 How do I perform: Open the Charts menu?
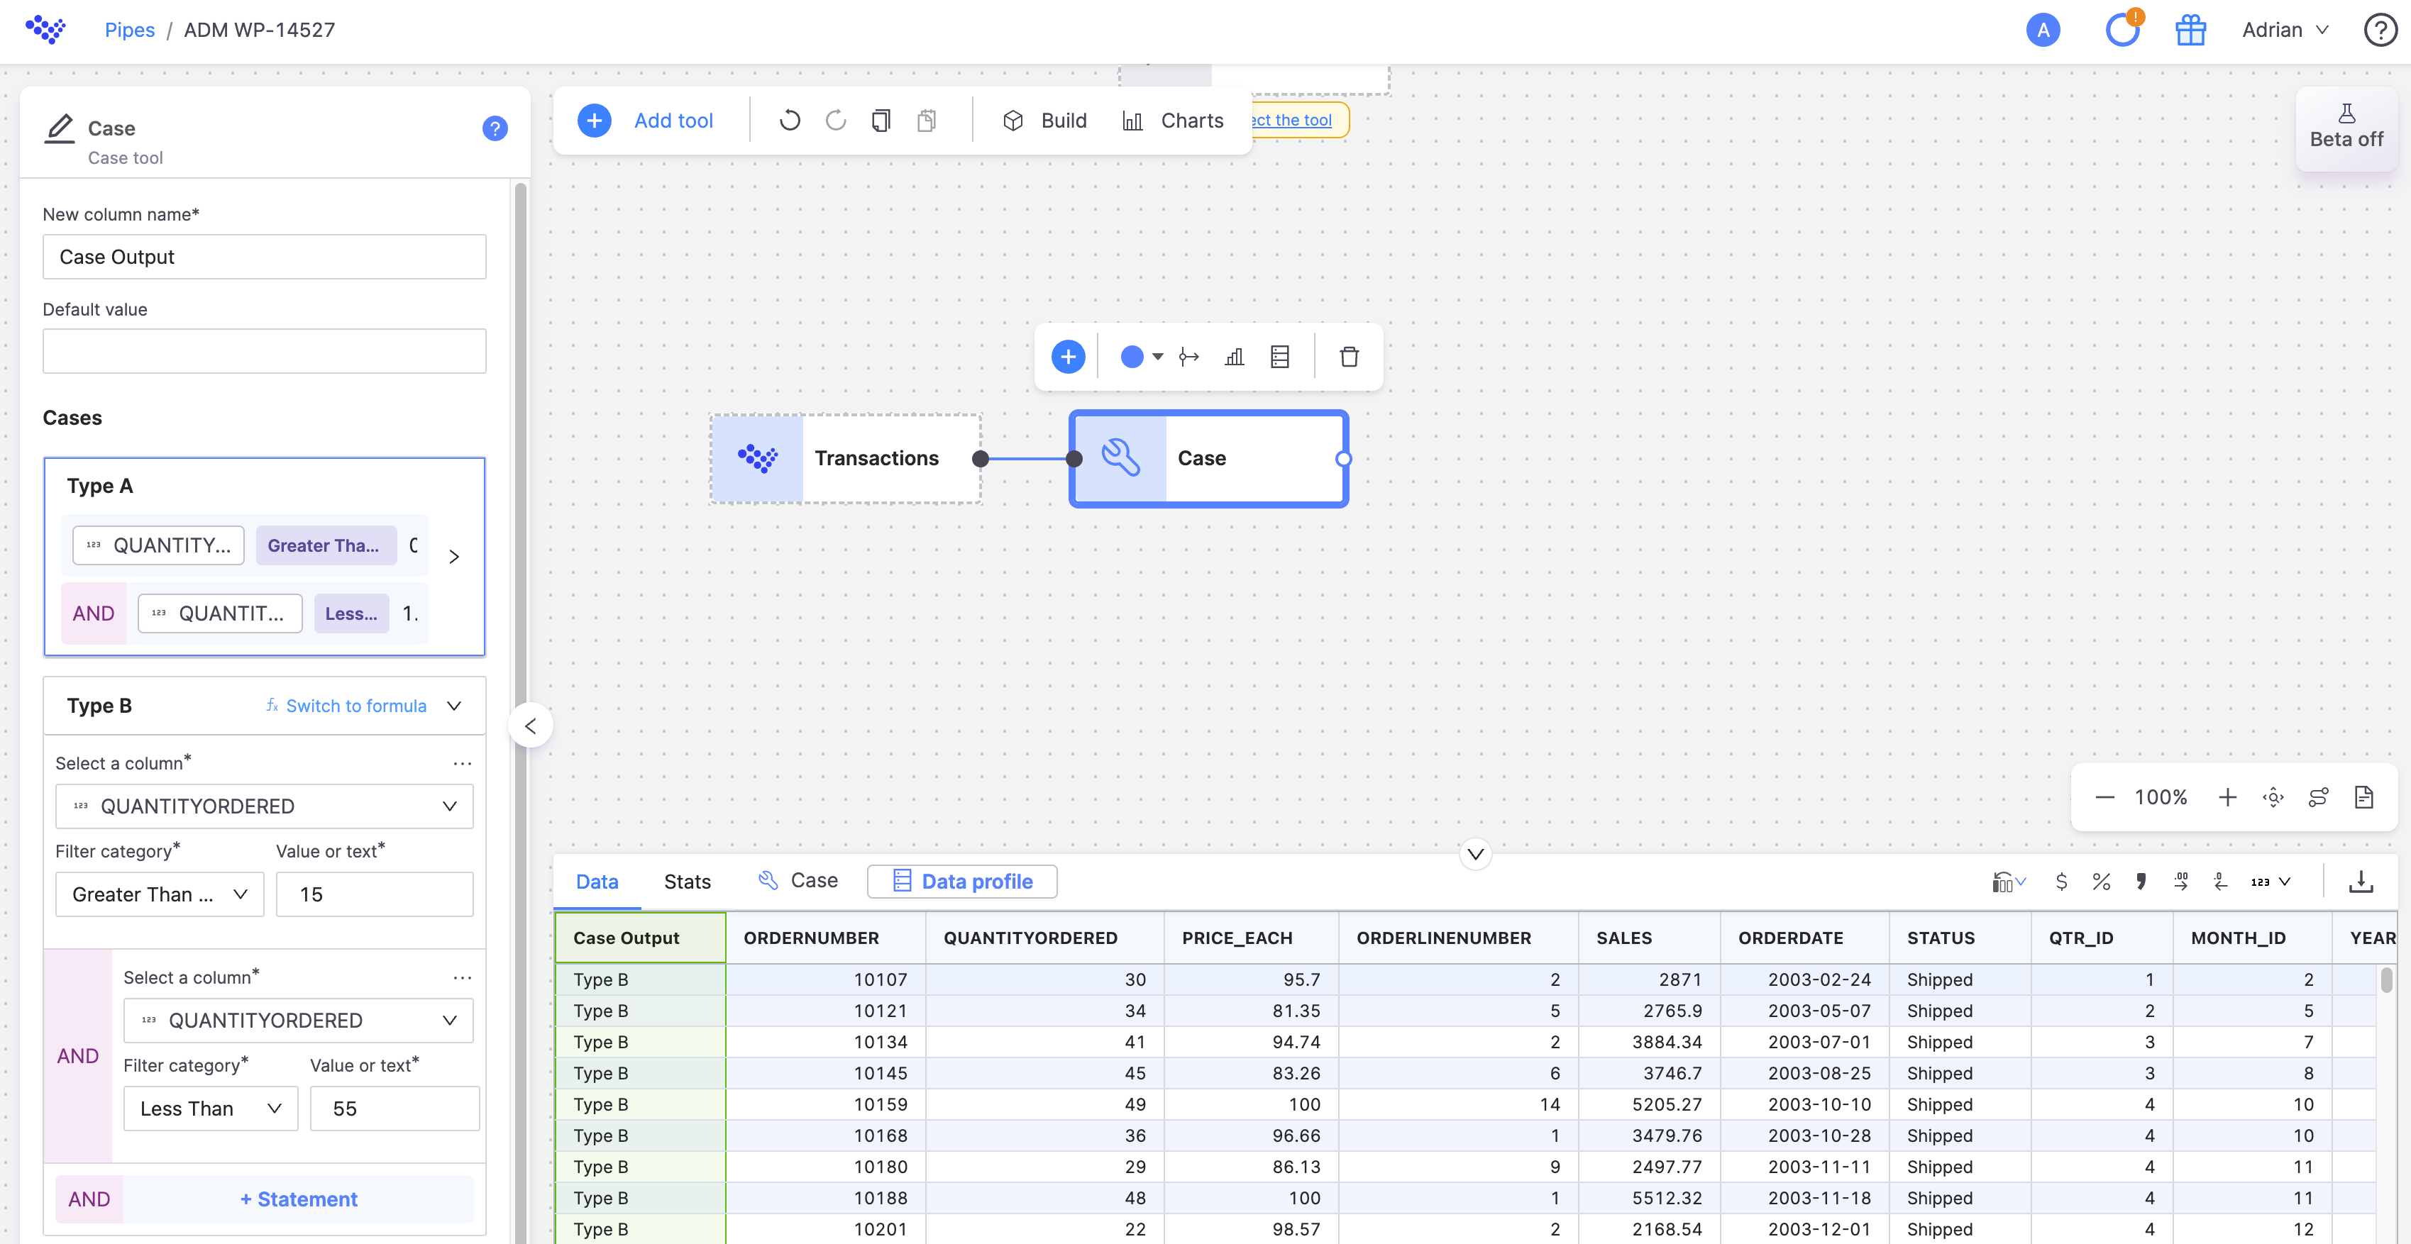coord(1173,121)
